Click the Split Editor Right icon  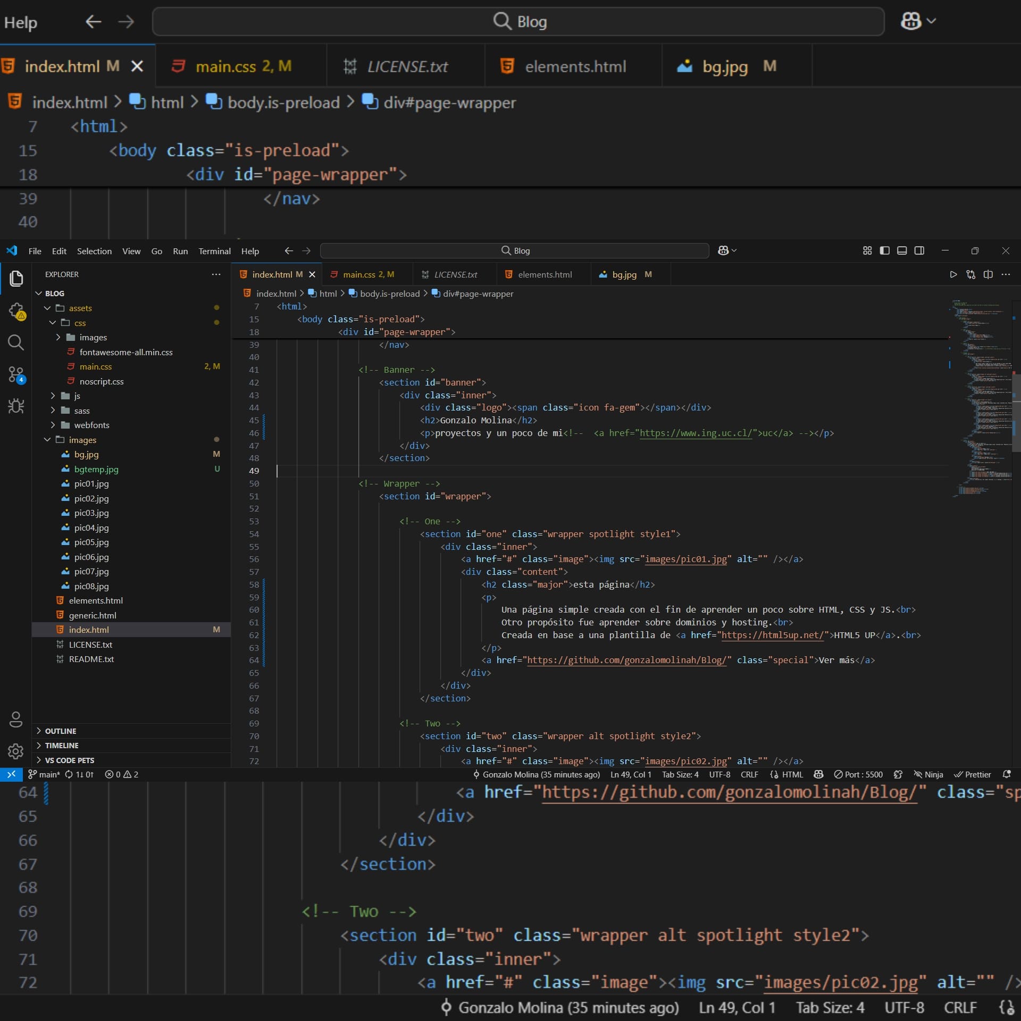click(988, 274)
